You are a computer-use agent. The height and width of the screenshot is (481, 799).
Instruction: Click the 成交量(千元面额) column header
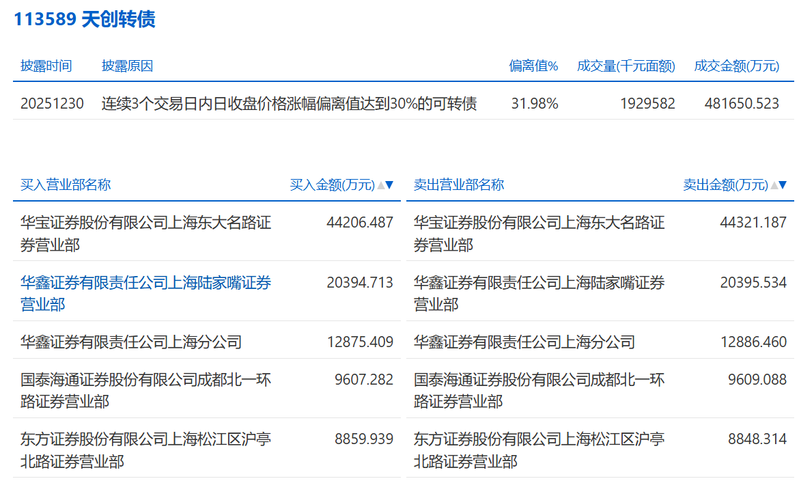[626, 66]
